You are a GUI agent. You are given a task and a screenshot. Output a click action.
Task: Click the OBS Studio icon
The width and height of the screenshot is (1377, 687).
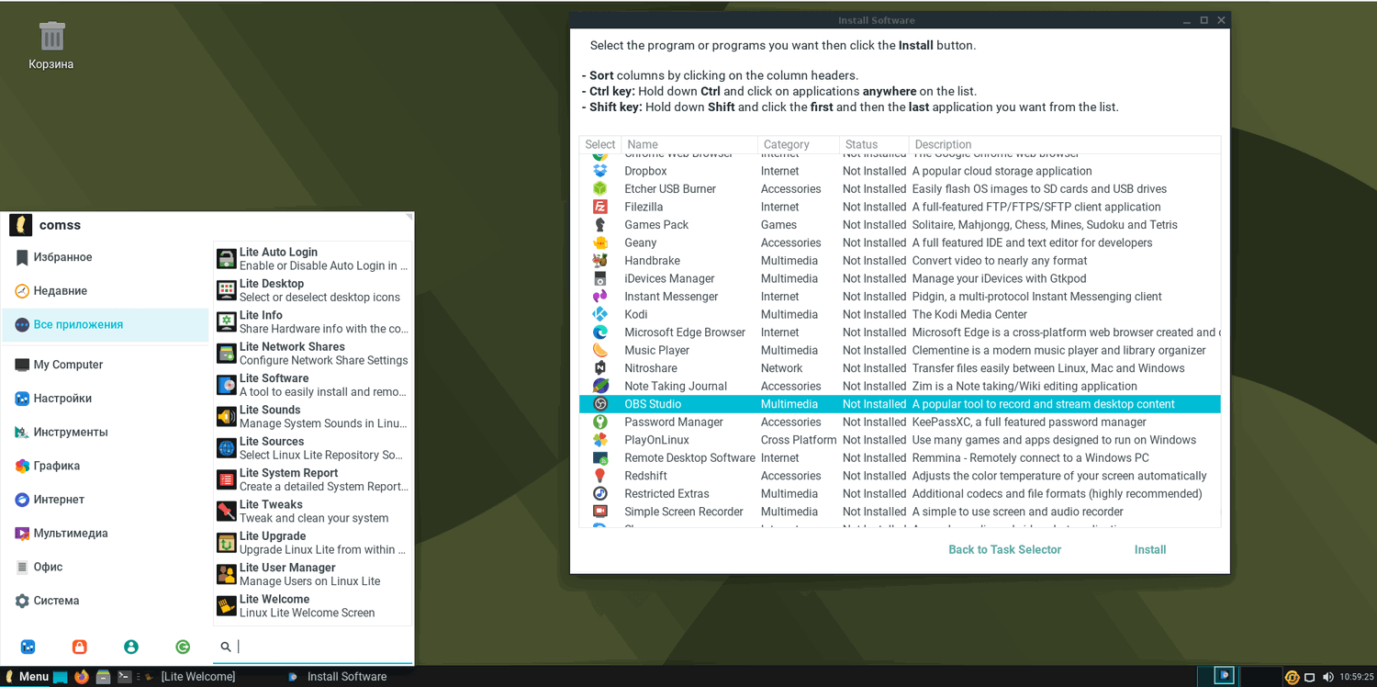tap(600, 404)
